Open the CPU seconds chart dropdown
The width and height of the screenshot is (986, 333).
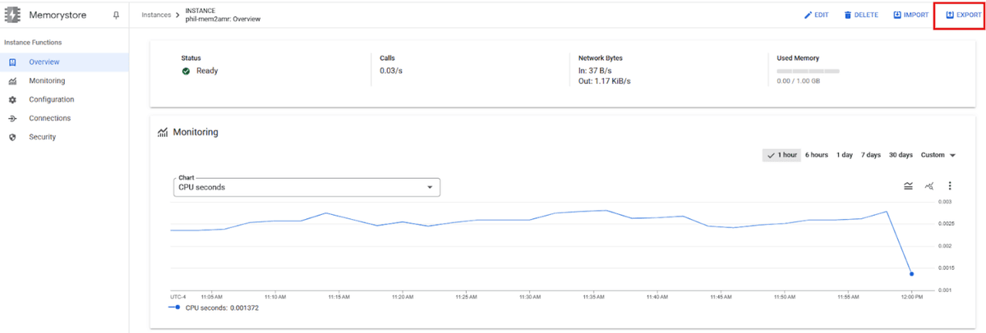coord(308,187)
